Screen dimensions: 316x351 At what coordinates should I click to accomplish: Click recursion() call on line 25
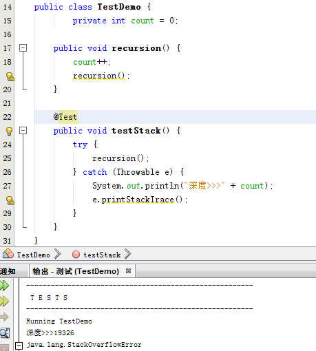(120, 158)
